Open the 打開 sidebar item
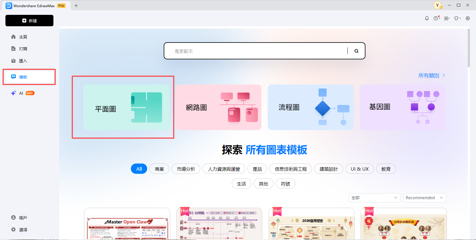Image resolution: width=476 pixels, height=240 pixels. (29, 49)
